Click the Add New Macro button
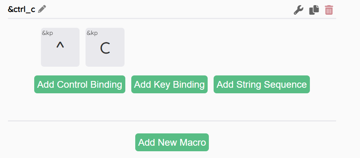Screen dimensions: 360x158 tap(172, 142)
